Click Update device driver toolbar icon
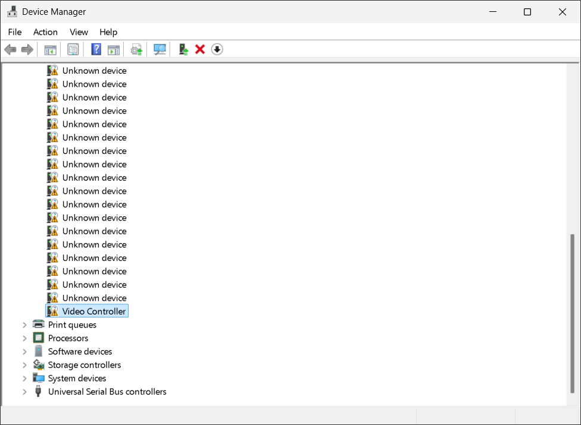581x425 pixels. click(183, 49)
